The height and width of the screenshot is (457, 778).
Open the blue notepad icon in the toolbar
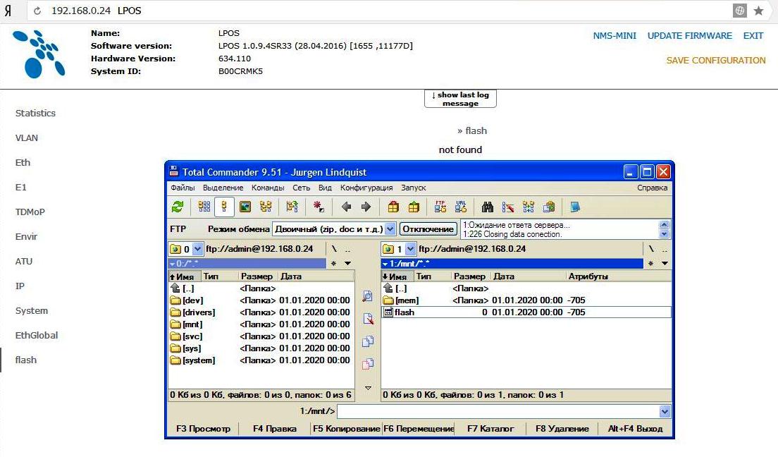point(575,207)
